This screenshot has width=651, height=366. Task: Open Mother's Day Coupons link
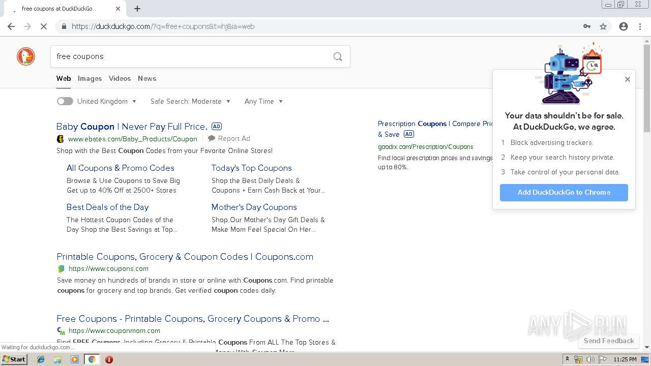[254, 207]
